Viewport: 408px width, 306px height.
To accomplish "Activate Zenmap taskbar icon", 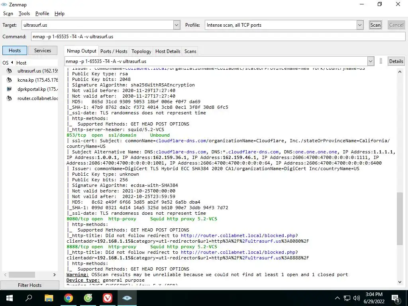I will (x=127, y=298).
